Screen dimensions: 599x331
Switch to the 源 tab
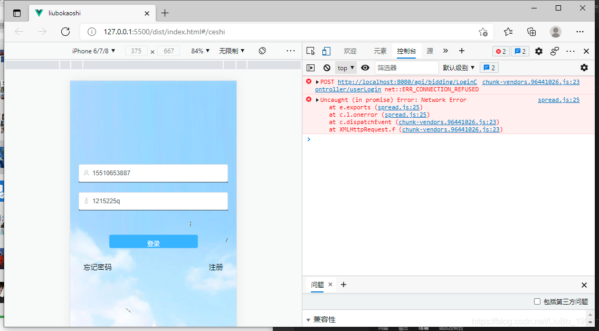pyautogui.click(x=430, y=51)
